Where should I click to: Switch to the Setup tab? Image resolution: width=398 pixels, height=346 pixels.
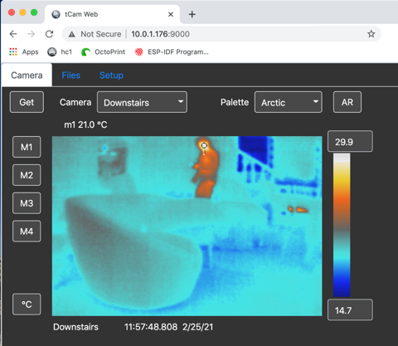111,76
